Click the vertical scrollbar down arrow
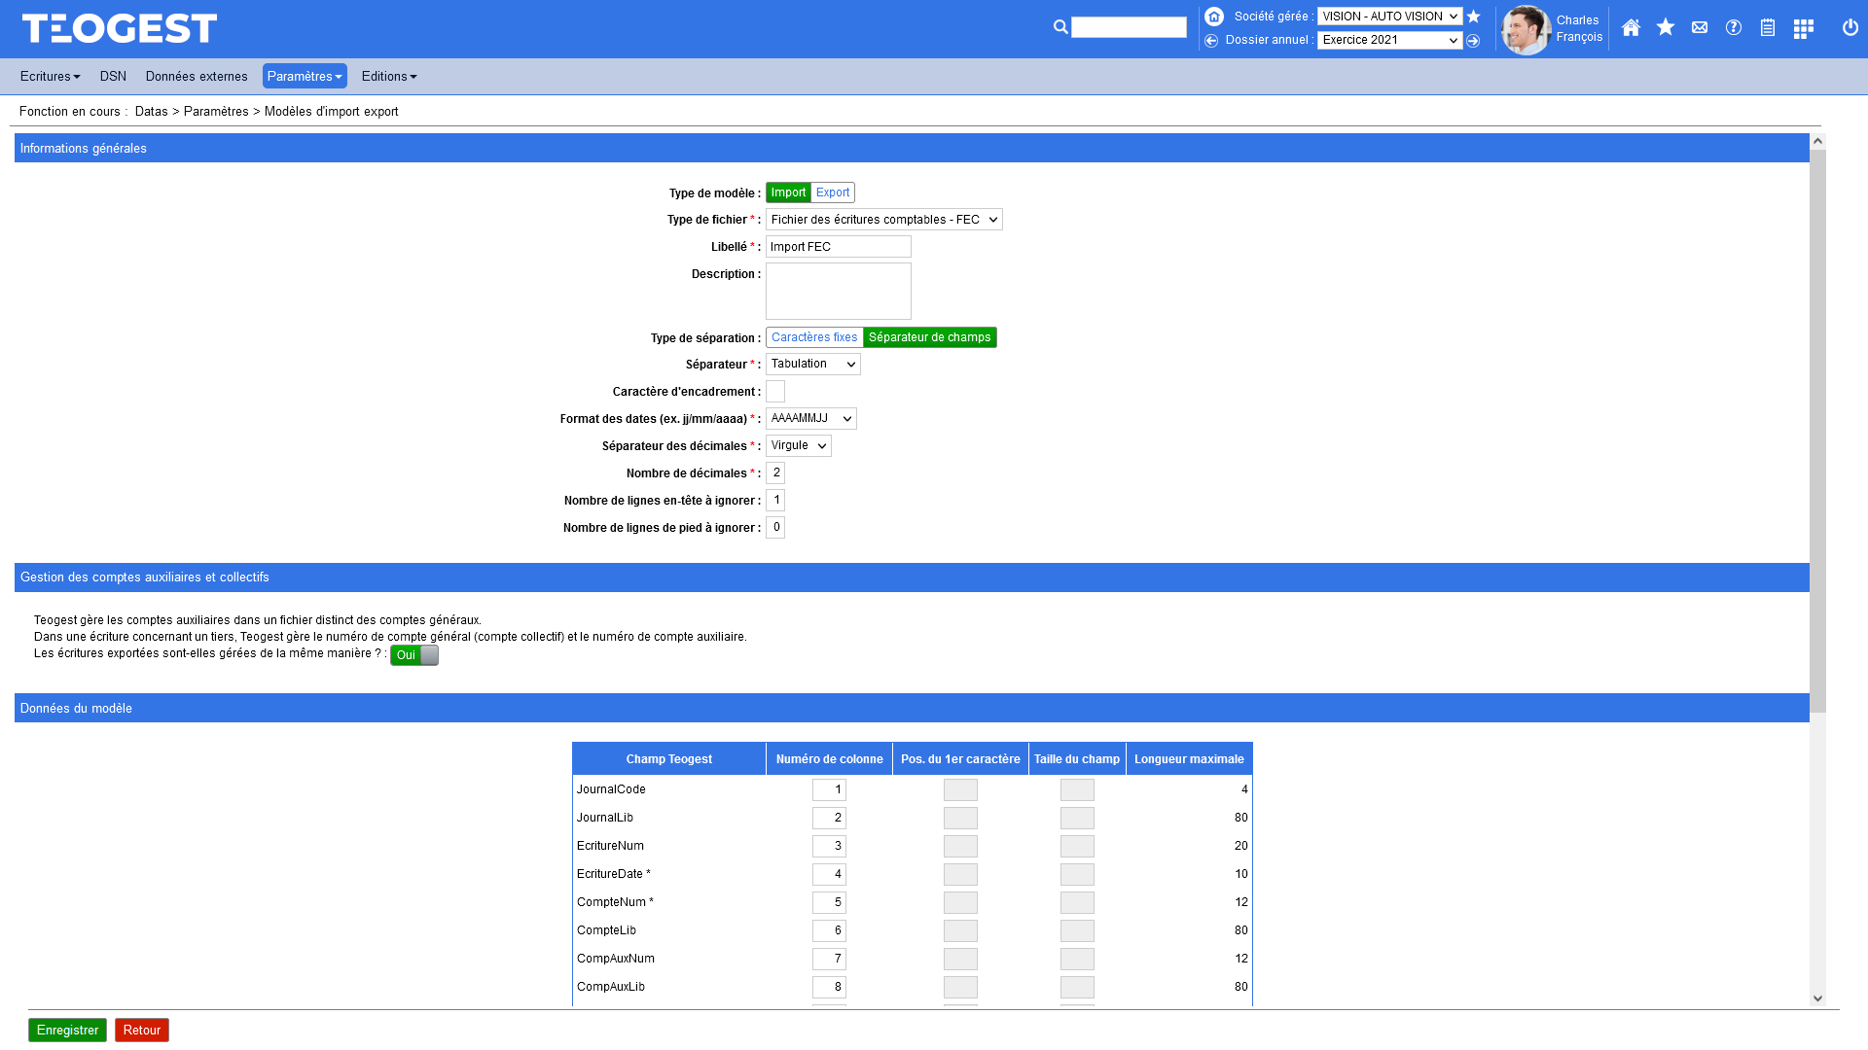Screen dimensions: 1868x1050 1817,998
